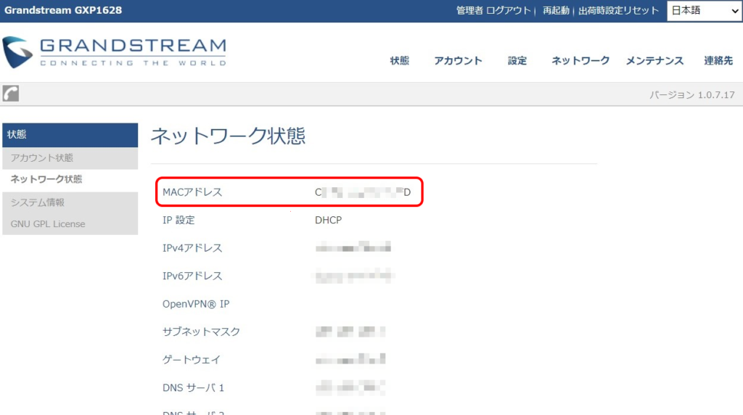This screenshot has width=743, height=415.
Task: Select アカウント状態 in the sidebar
Action: pos(42,158)
